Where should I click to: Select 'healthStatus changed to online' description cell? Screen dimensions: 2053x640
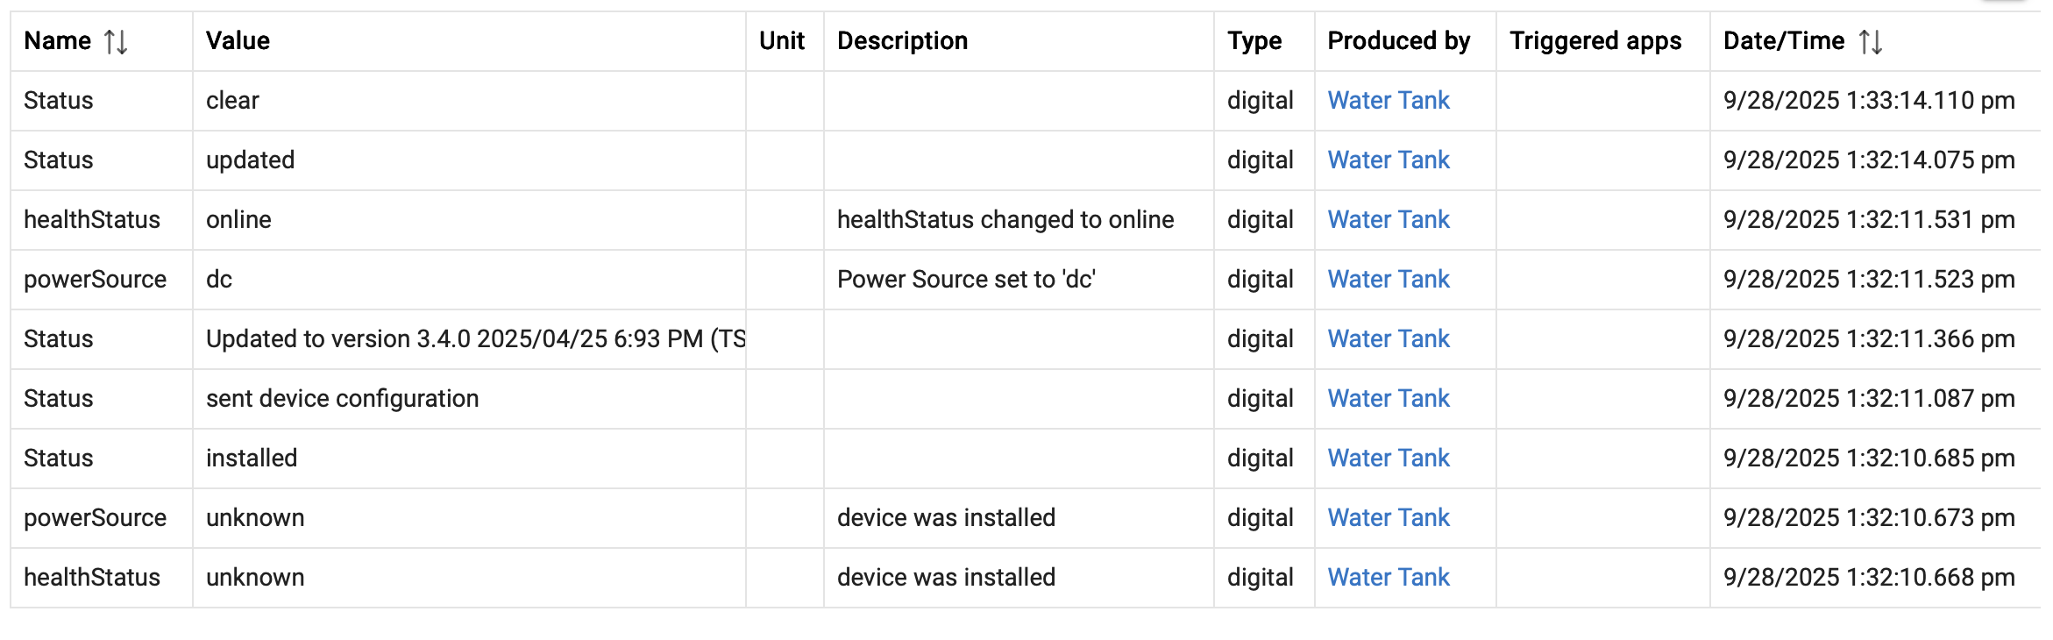click(1005, 220)
